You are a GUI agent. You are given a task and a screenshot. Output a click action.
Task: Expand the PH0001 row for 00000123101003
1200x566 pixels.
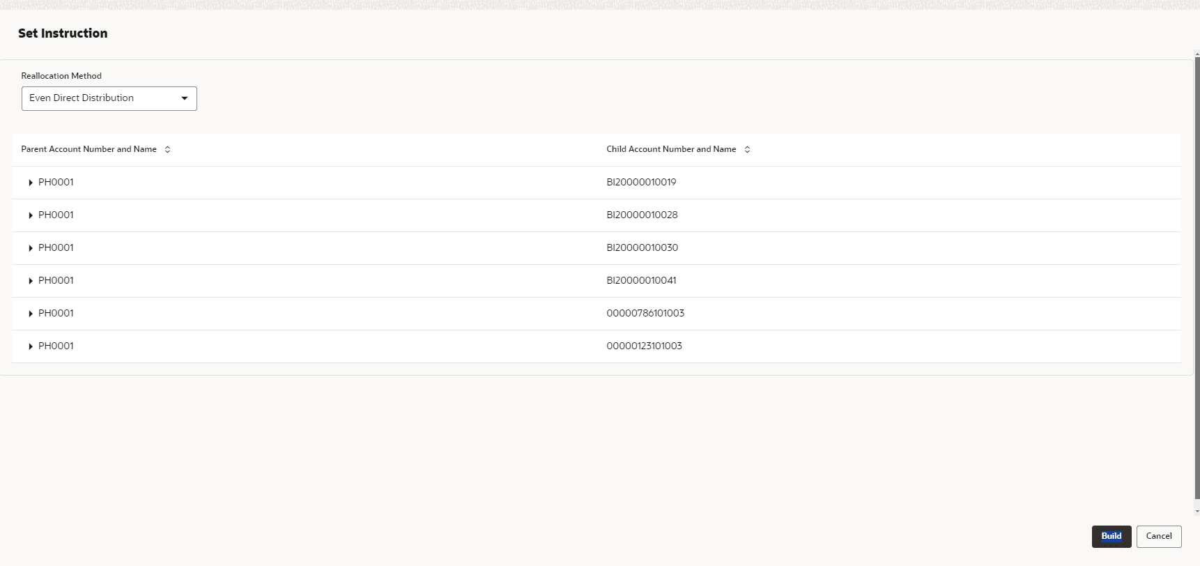pyautogui.click(x=31, y=346)
